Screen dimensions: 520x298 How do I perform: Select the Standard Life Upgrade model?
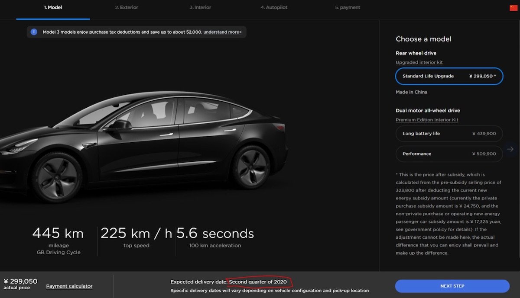pyautogui.click(x=449, y=76)
